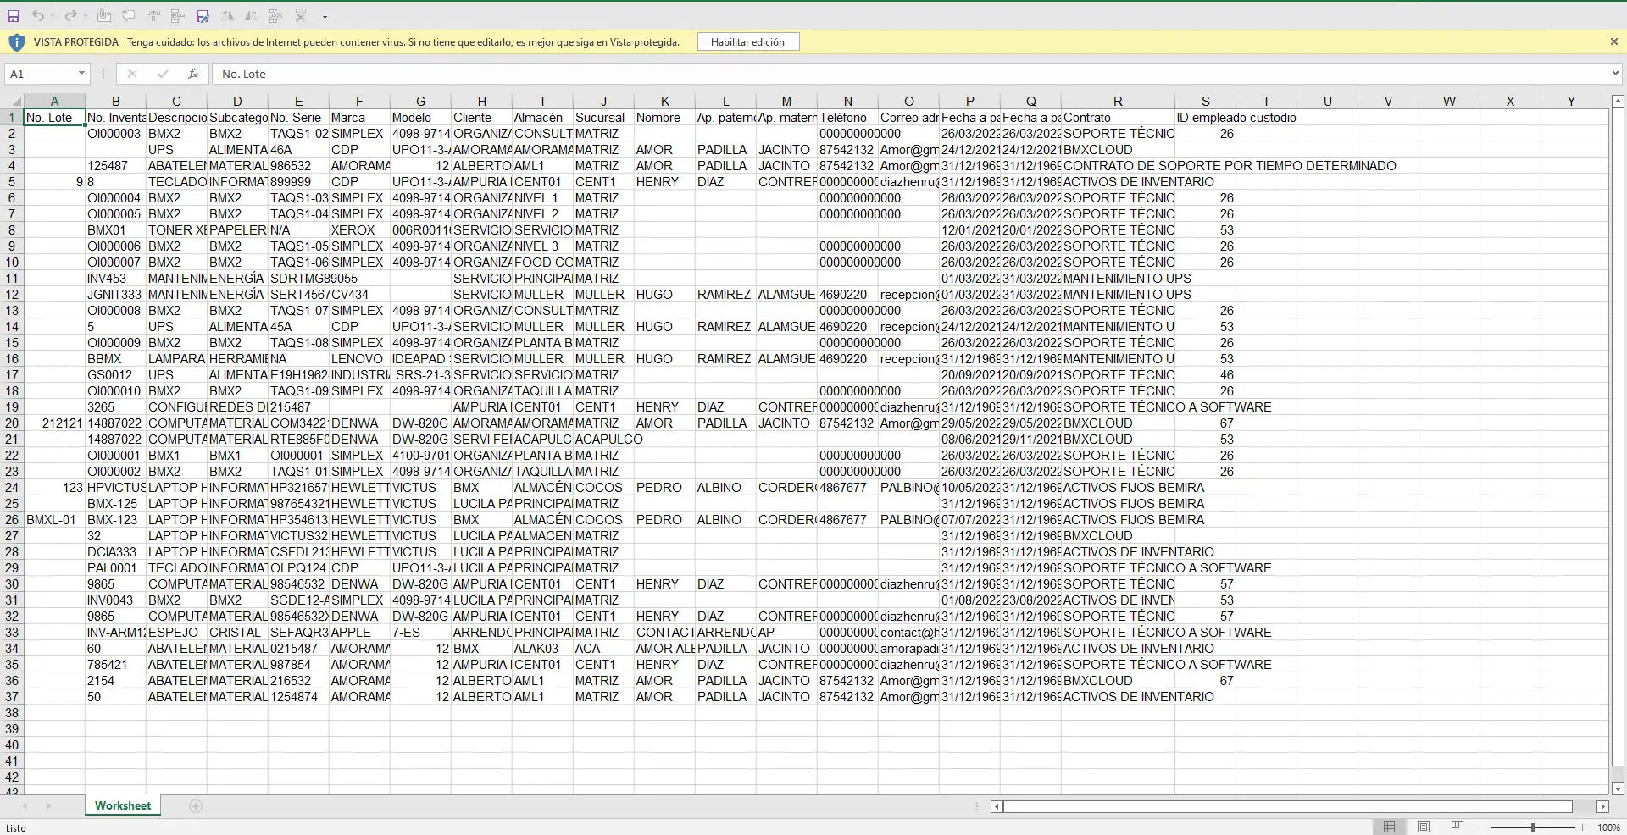Click the purple Save icon in quick access toolbar
This screenshot has width=1627, height=835.
click(x=14, y=16)
